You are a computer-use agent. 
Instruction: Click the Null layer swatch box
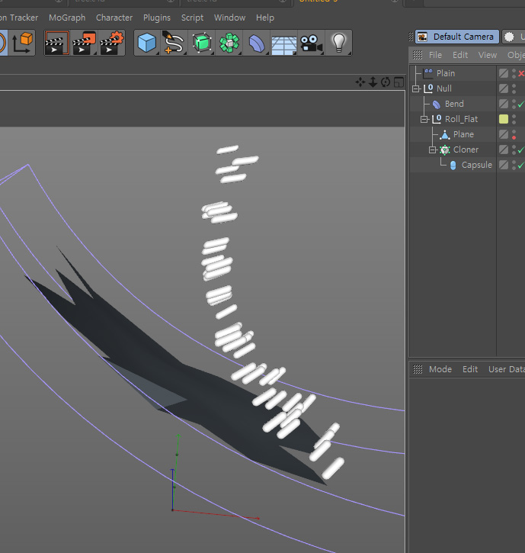point(504,88)
